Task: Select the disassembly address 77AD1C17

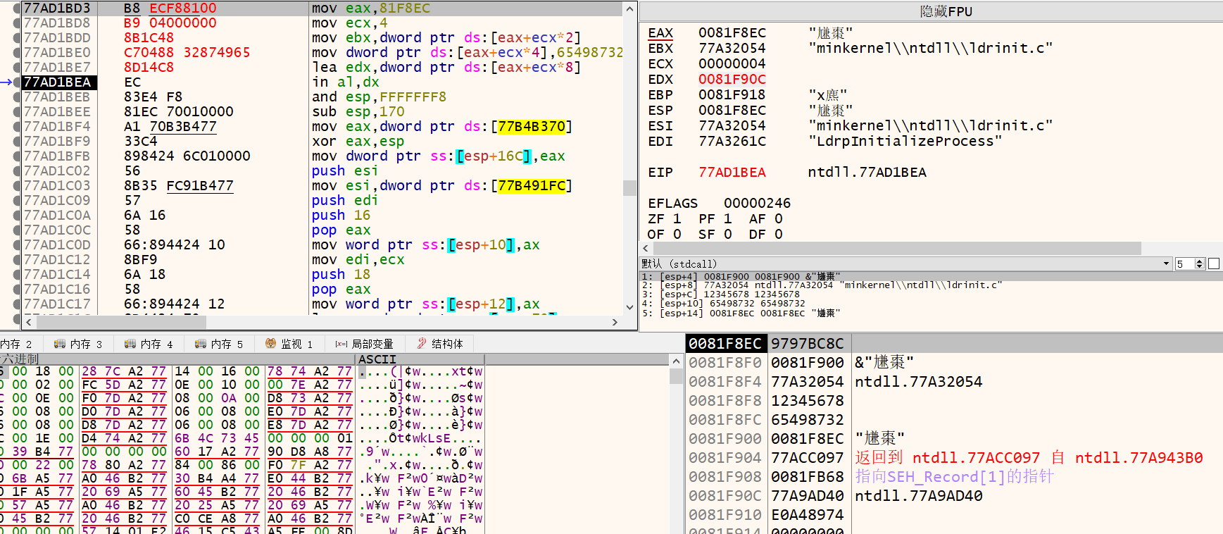Action: [57, 304]
